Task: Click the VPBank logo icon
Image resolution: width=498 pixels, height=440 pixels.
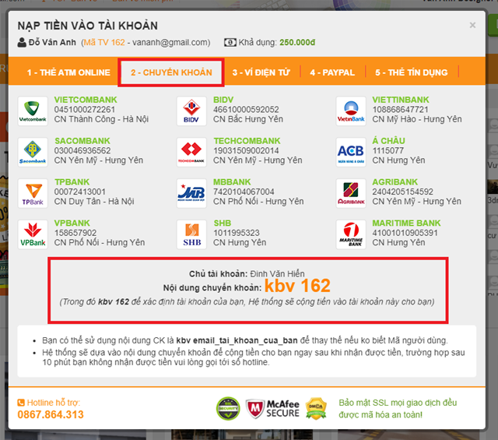Action: (33, 234)
